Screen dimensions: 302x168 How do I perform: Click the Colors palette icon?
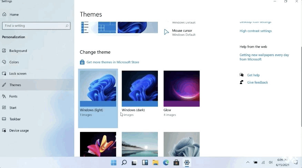4,62
